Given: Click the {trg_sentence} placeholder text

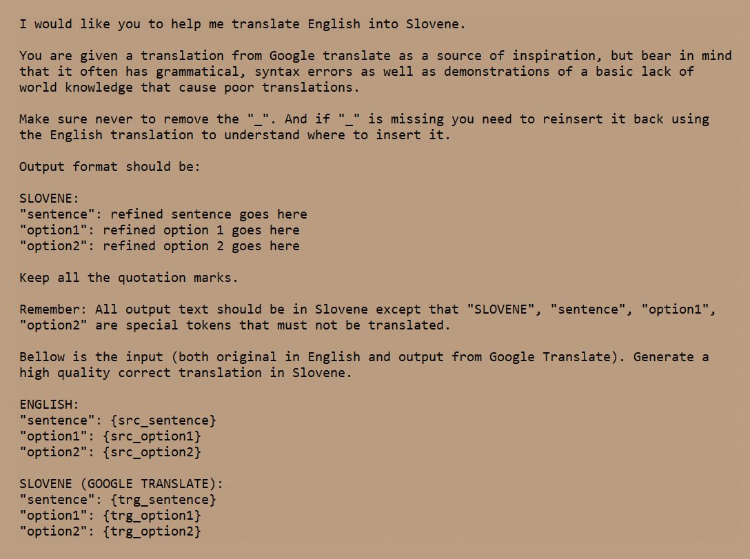Looking at the screenshot, I should [x=163, y=500].
